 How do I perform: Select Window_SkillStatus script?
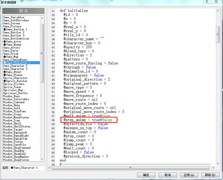click(x=17, y=127)
